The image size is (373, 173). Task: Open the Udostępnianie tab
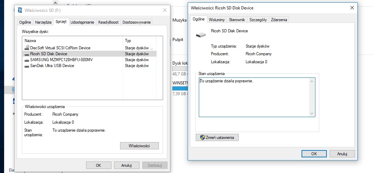click(83, 22)
